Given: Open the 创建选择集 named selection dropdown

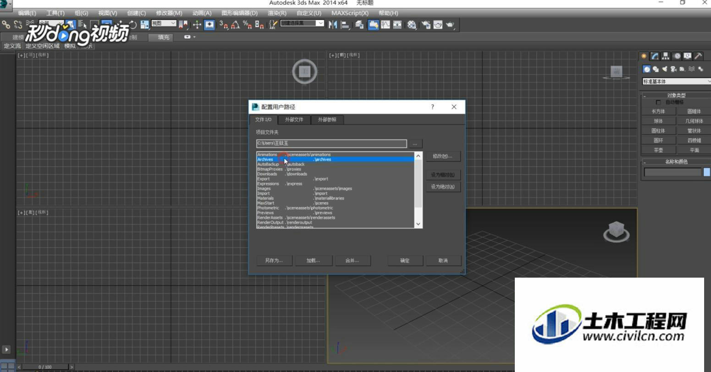Looking at the screenshot, I should pos(302,23).
